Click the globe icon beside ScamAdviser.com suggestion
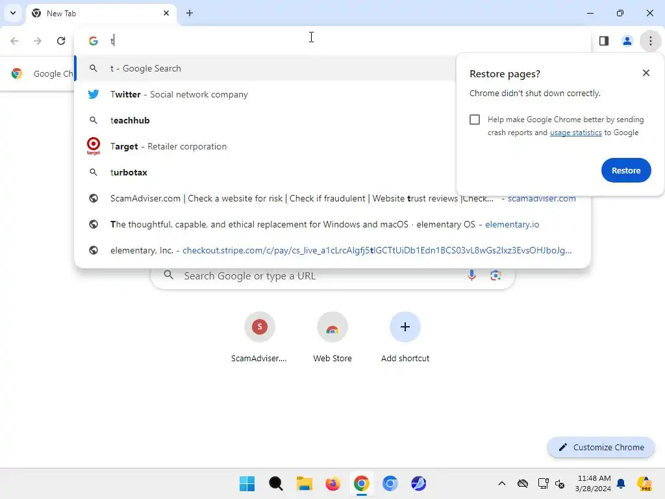The width and height of the screenshot is (665, 499). click(x=94, y=198)
